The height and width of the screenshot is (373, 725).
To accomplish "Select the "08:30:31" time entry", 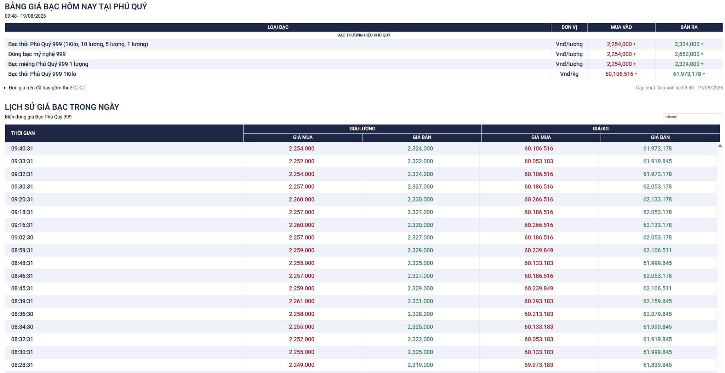I will pyautogui.click(x=22, y=352).
